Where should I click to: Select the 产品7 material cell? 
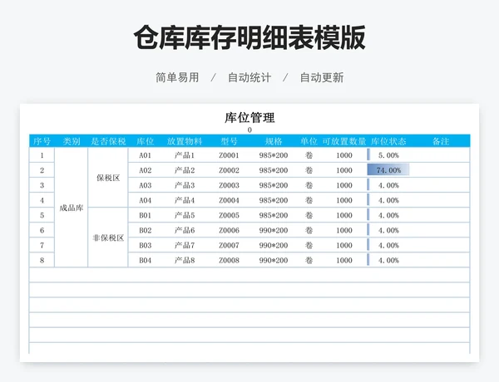coord(185,245)
